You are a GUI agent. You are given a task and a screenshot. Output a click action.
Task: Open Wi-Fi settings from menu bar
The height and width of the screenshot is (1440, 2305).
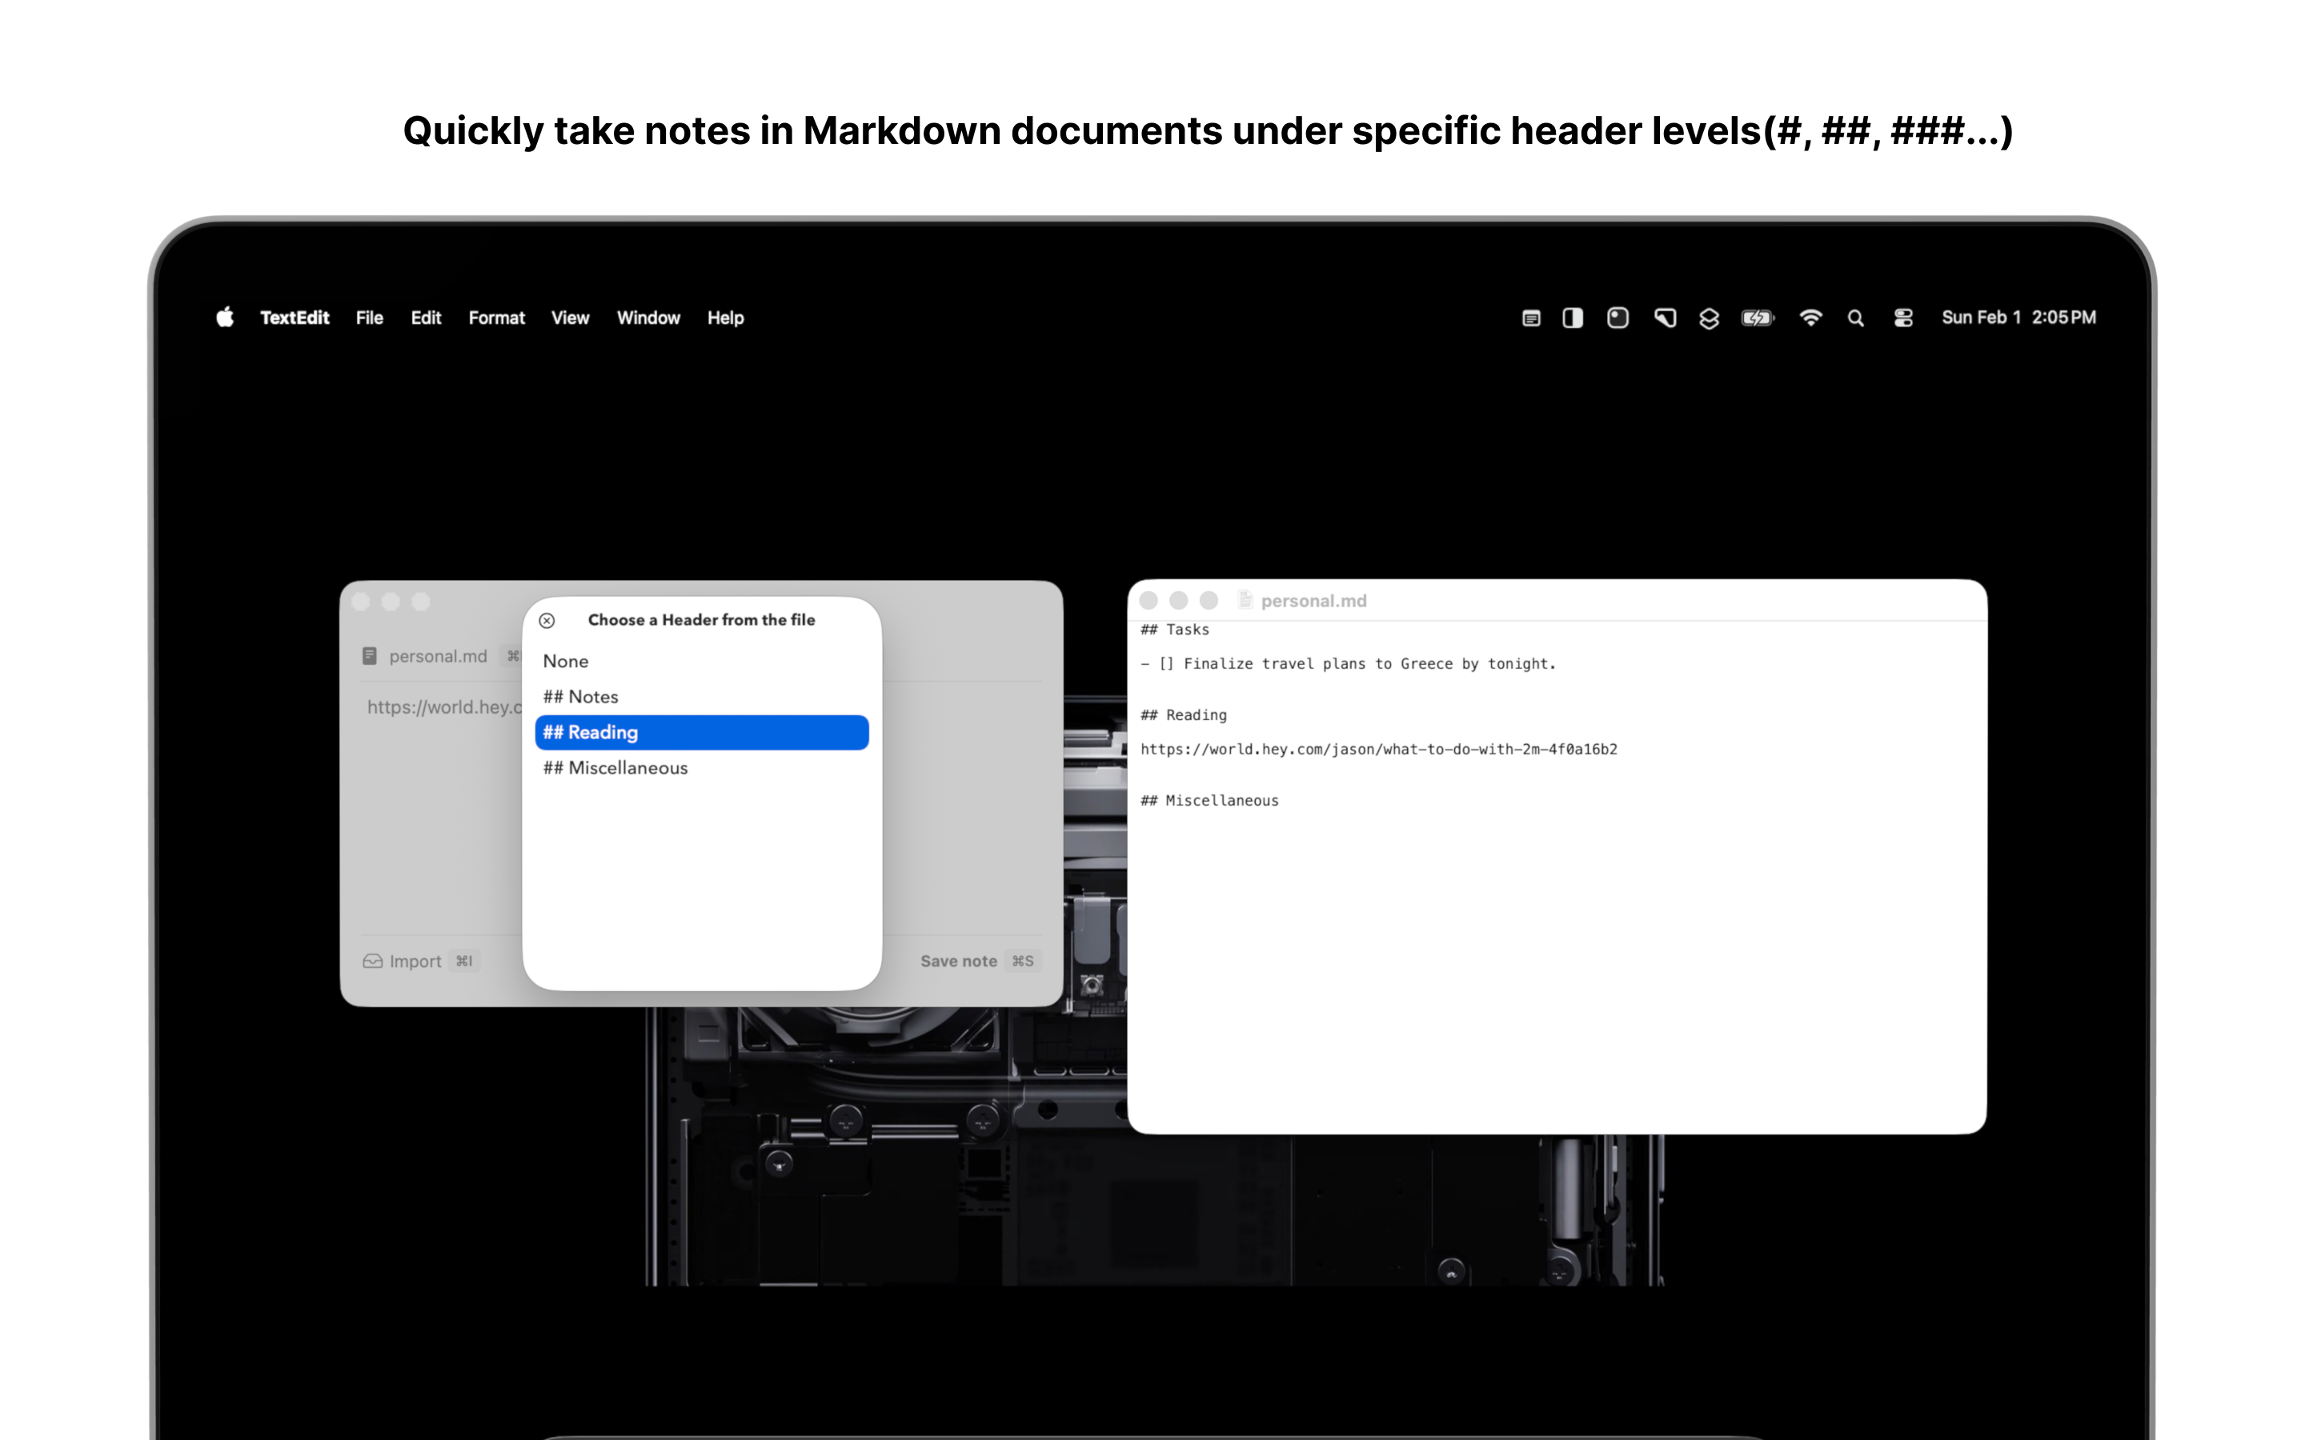[1812, 318]
